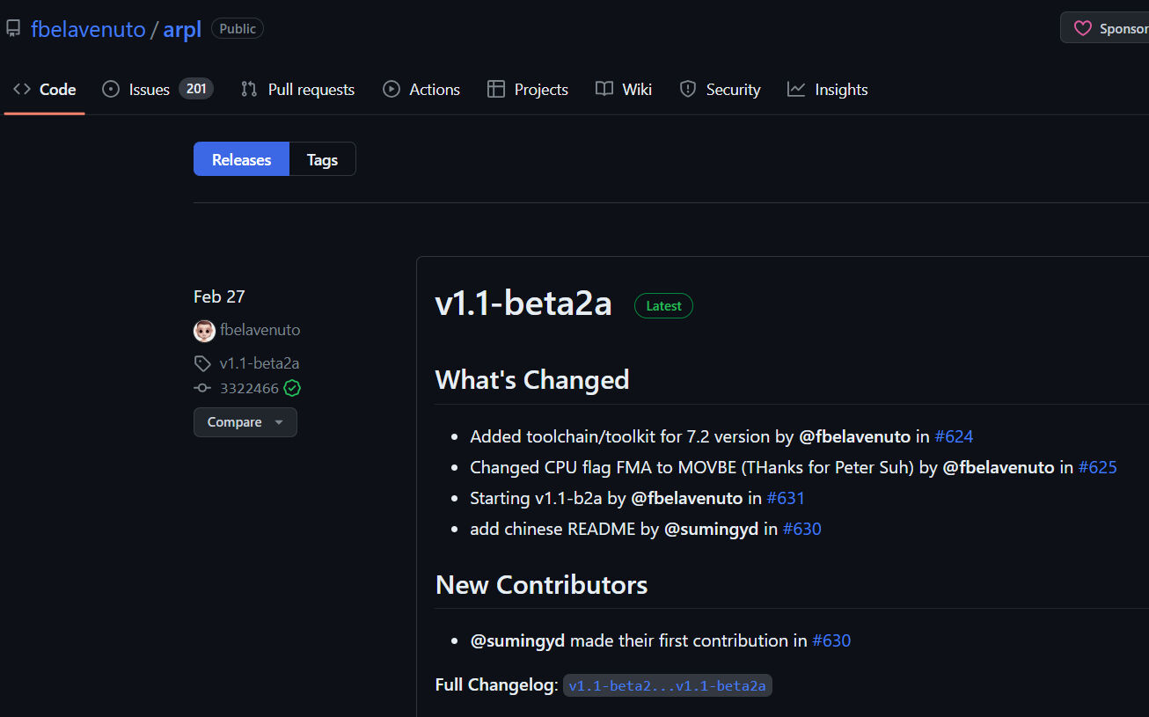Open the Actions tab
The height and width of the screenshot is (717, 1149).
coord(421,90)
